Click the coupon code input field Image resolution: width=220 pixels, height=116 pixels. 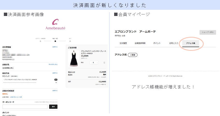(25, 106)
